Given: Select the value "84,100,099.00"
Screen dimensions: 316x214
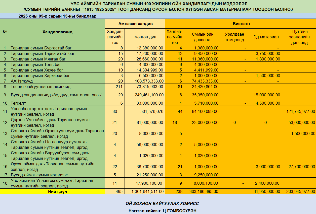Looking at the screenshot, I should (205, 111).
